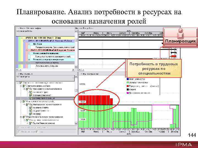198x148 pixels.
Task: Click the icon of the selected инженер-проектировщик row
Action: tap(31, 98)
